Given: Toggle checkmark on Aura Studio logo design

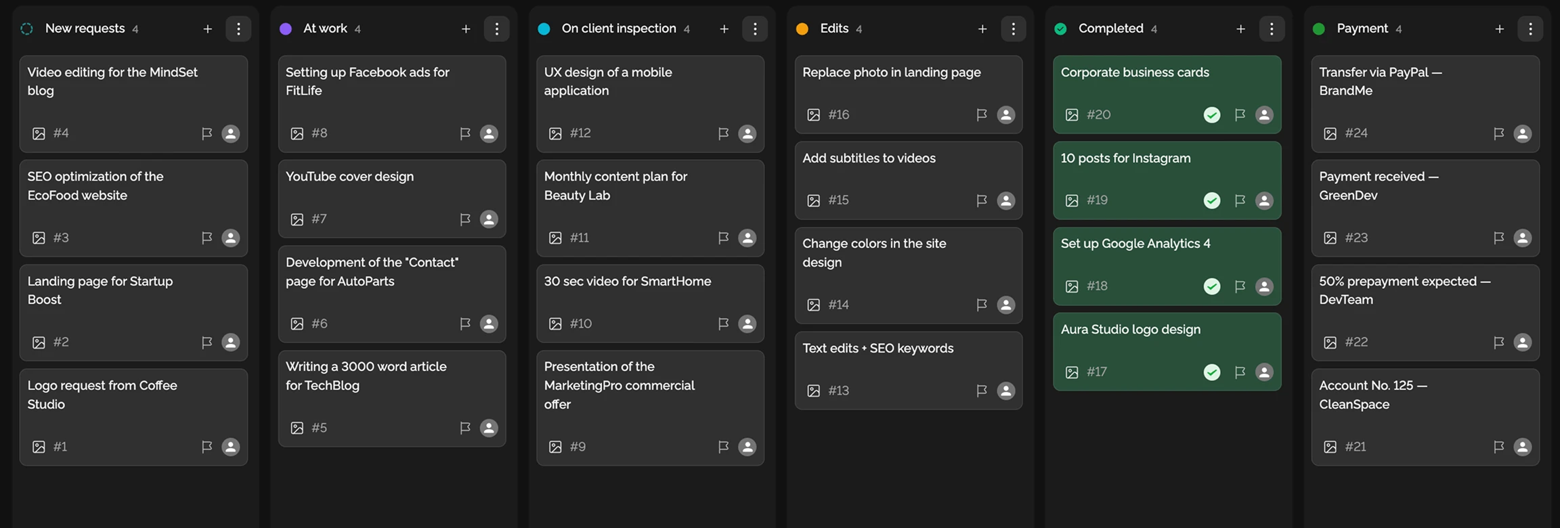Looking at the screenshot, I should click(x=1211, y=372).
